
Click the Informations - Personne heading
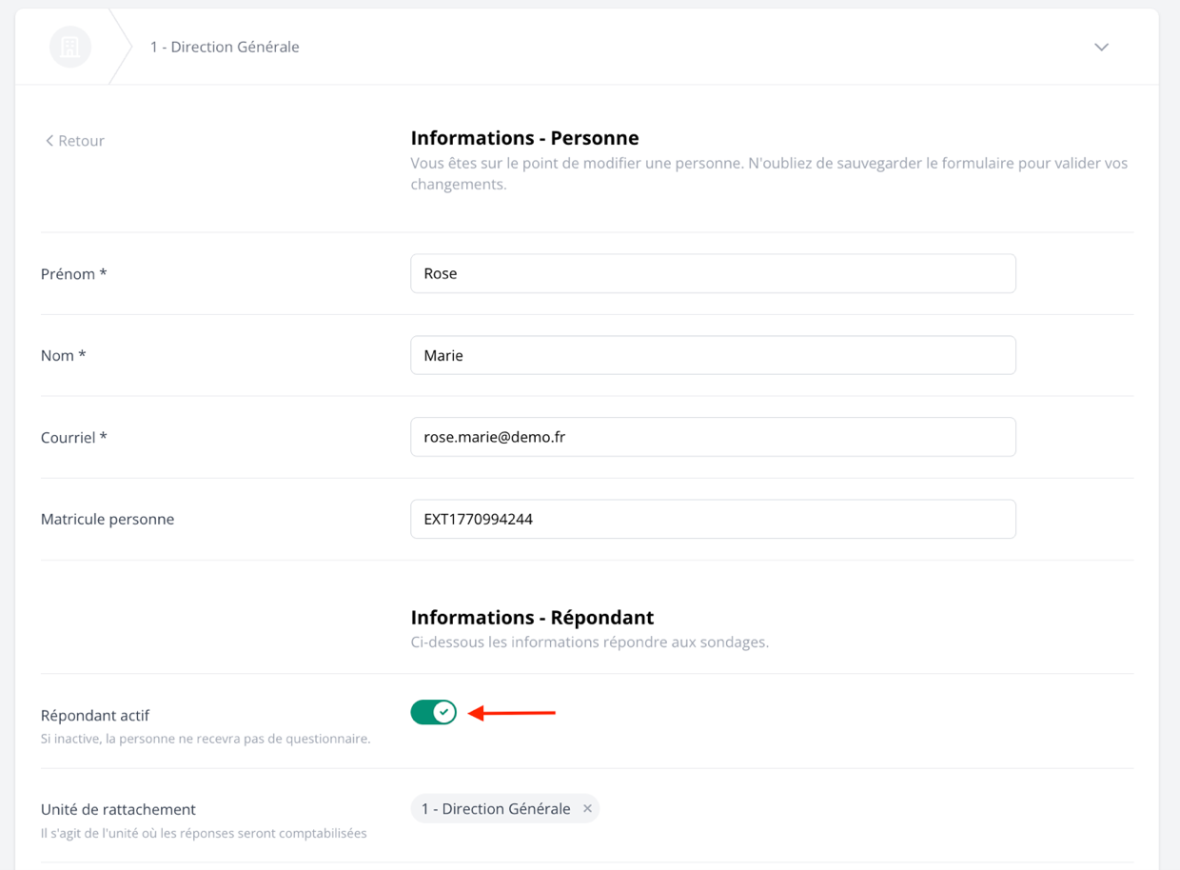click(524, 138)
